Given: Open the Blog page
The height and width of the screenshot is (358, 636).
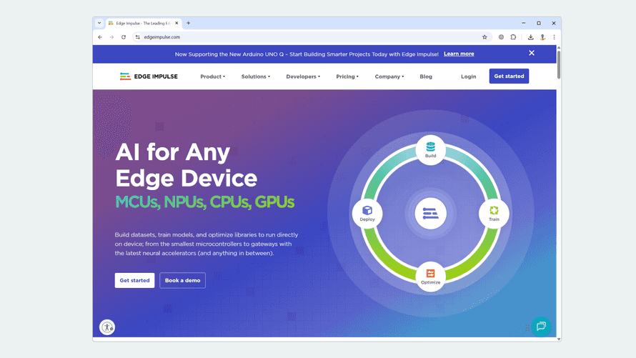Looking at the screenshot, I should (x=426, y=76).
